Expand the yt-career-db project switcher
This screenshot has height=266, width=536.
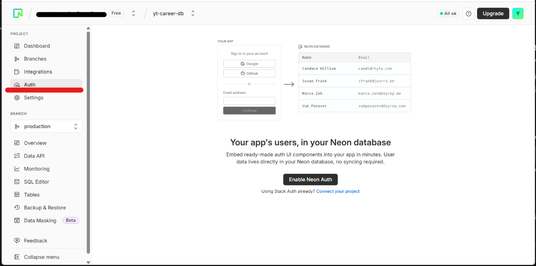(x=193, y=13)
